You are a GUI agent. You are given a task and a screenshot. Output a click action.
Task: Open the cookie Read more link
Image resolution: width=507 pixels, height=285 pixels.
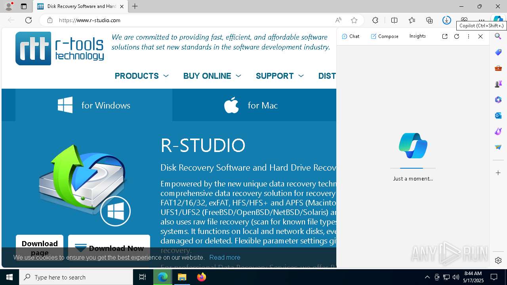click(225, 257)
